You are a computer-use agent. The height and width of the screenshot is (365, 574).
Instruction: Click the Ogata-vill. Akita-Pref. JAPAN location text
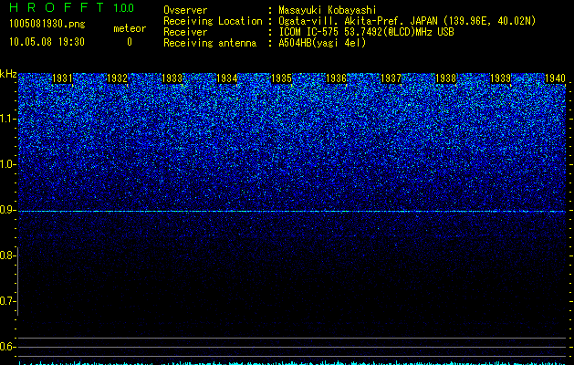[407, 21]
